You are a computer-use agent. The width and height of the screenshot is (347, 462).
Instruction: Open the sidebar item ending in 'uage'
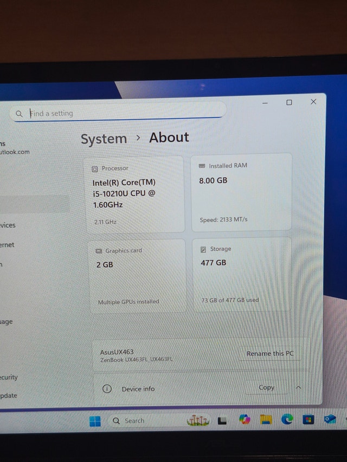tap(6, 322)
